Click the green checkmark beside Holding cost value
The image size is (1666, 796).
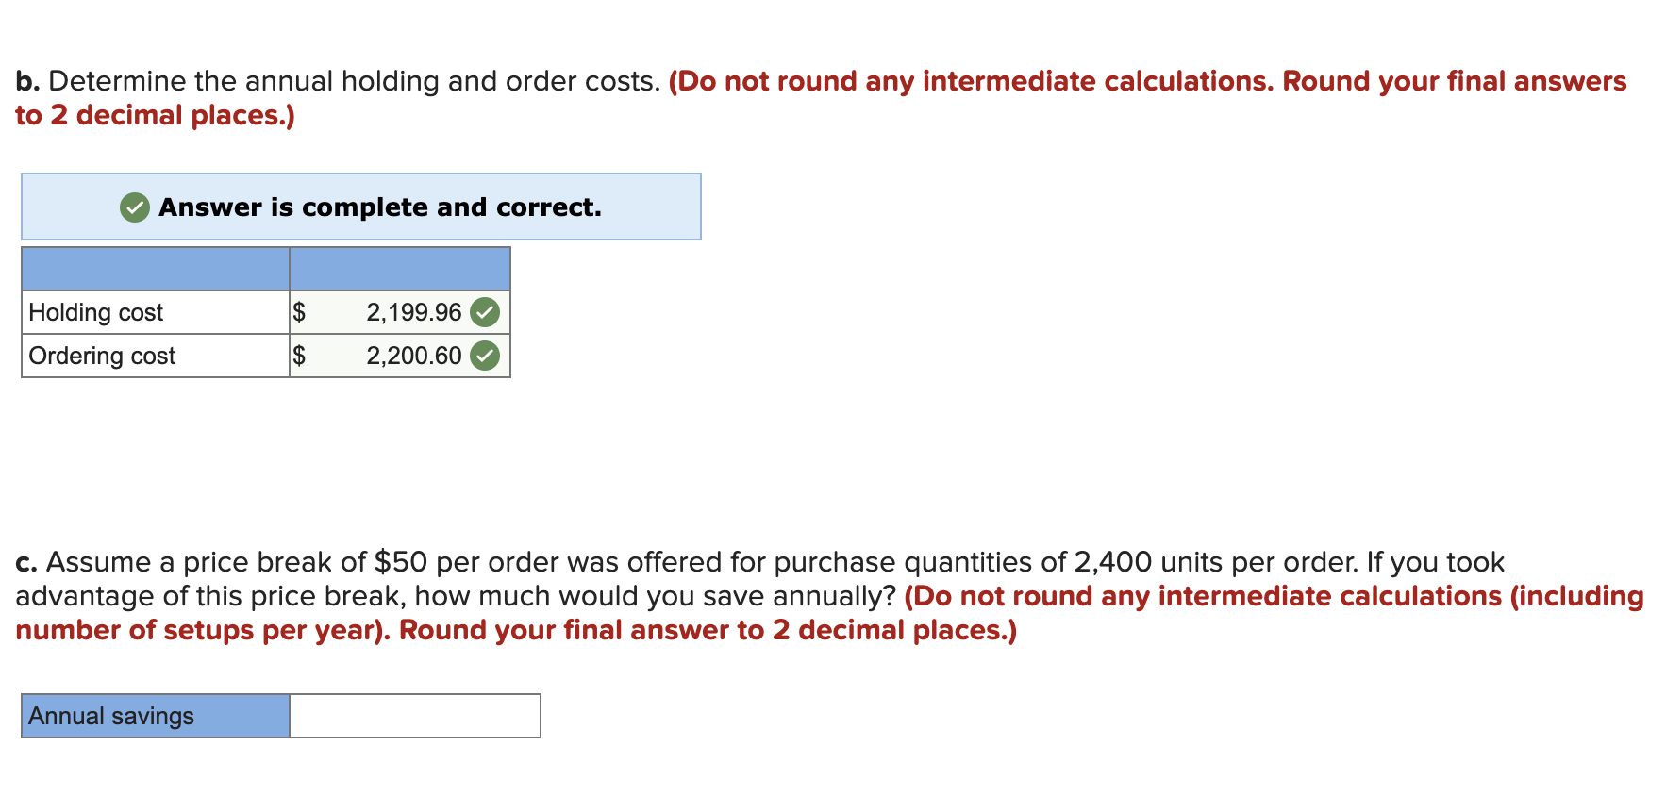(487, 312)
